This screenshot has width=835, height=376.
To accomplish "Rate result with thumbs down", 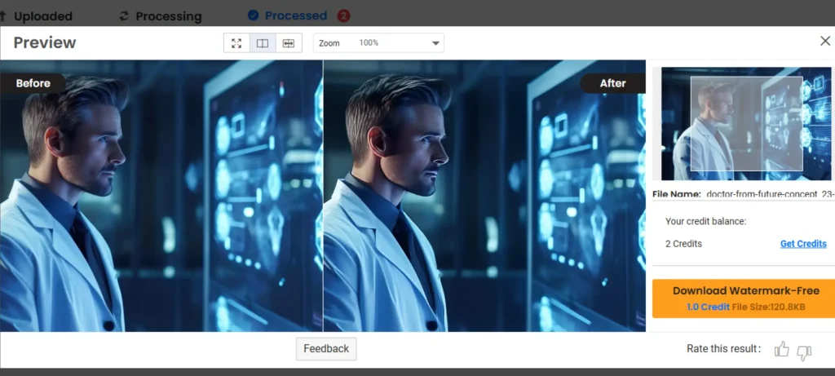I will [804, 352].
